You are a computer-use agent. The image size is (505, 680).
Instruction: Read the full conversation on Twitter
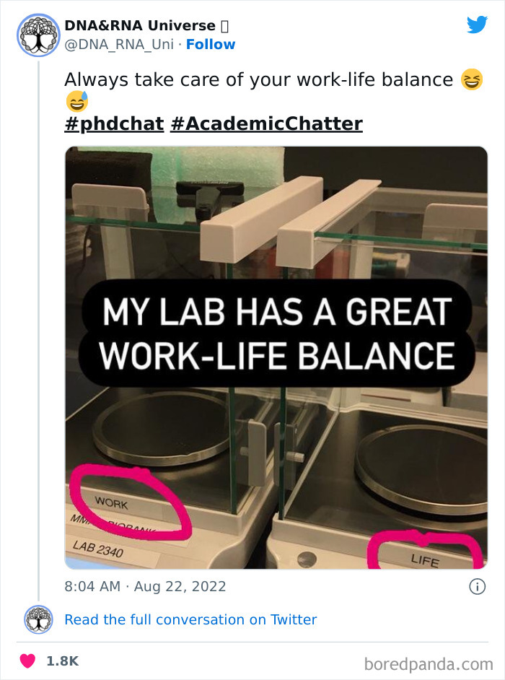pos(190,619)
